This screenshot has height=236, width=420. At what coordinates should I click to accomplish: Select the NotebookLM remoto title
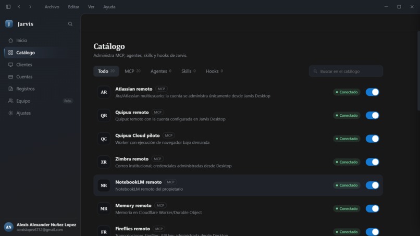pos(139,182)
